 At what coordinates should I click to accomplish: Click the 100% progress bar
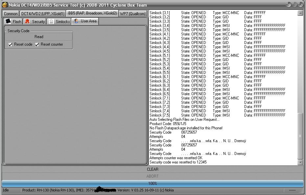tap(153, 184)
